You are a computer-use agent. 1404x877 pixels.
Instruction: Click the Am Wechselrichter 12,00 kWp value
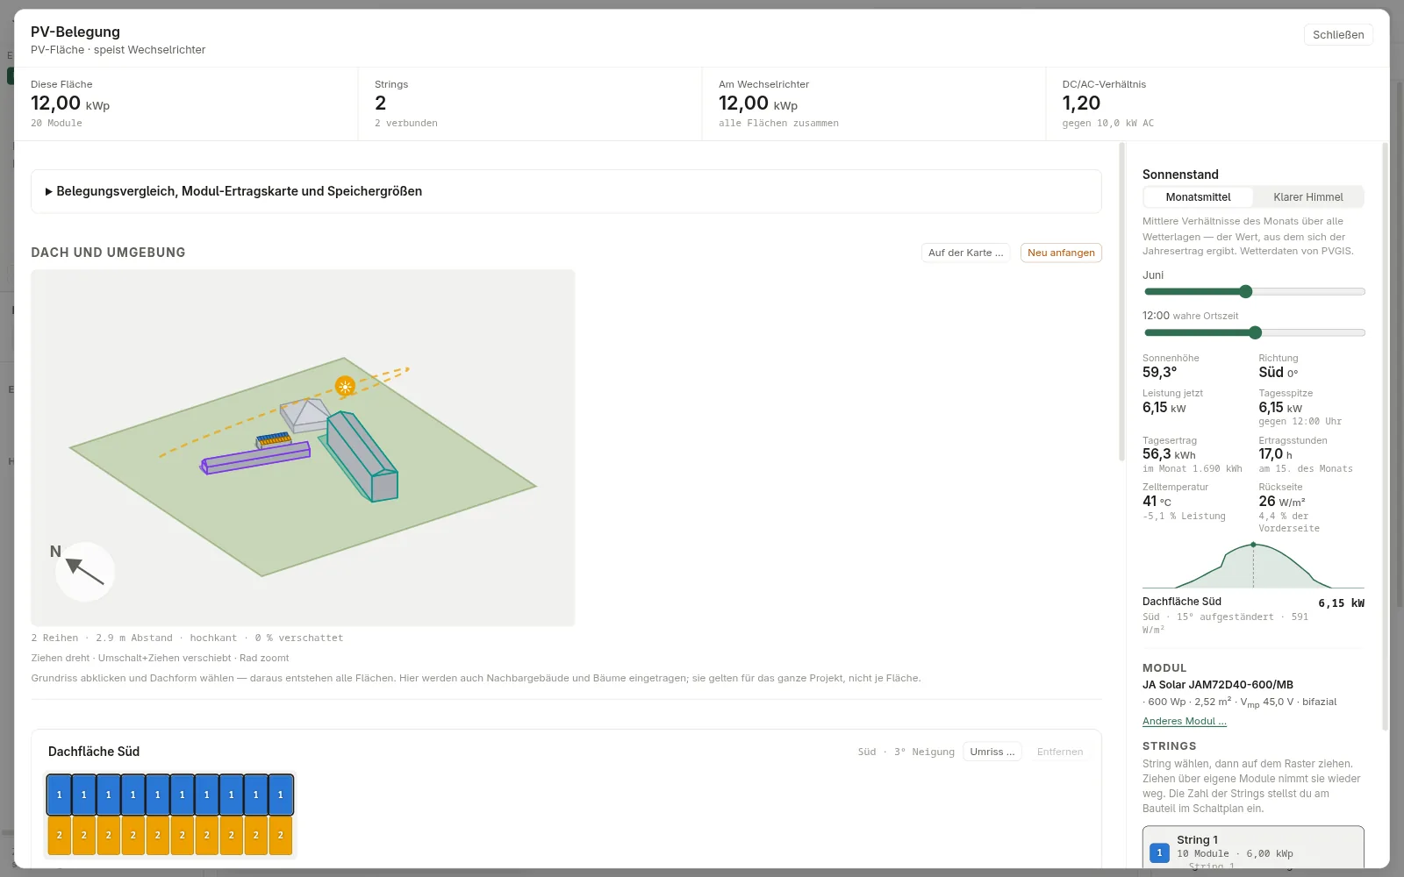click(758, 103)
